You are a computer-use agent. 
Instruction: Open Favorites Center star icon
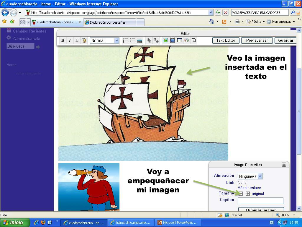[4, 22]
